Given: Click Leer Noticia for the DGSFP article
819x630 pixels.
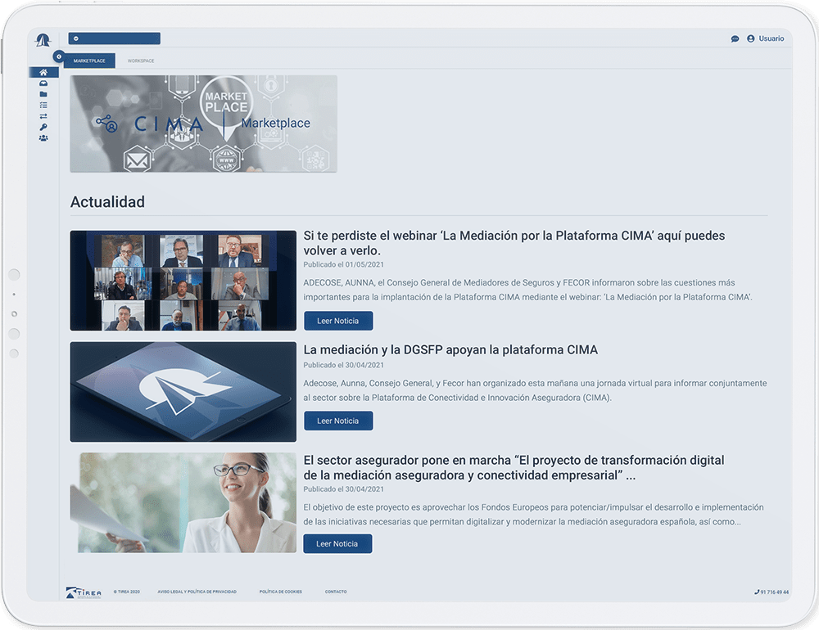Looking at the screenshot, I should pyautogui.click(x=338, y=421).
